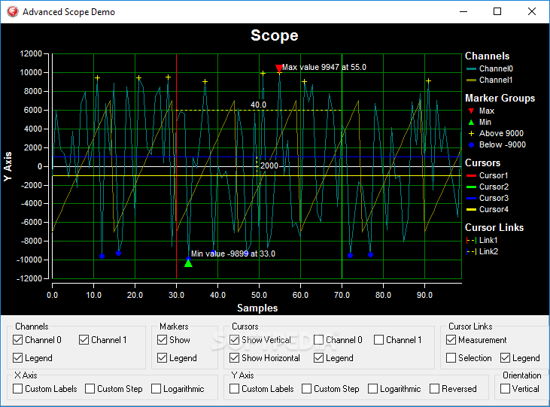
Task: Click the app icon in title bar
Action: coord(13,11)
